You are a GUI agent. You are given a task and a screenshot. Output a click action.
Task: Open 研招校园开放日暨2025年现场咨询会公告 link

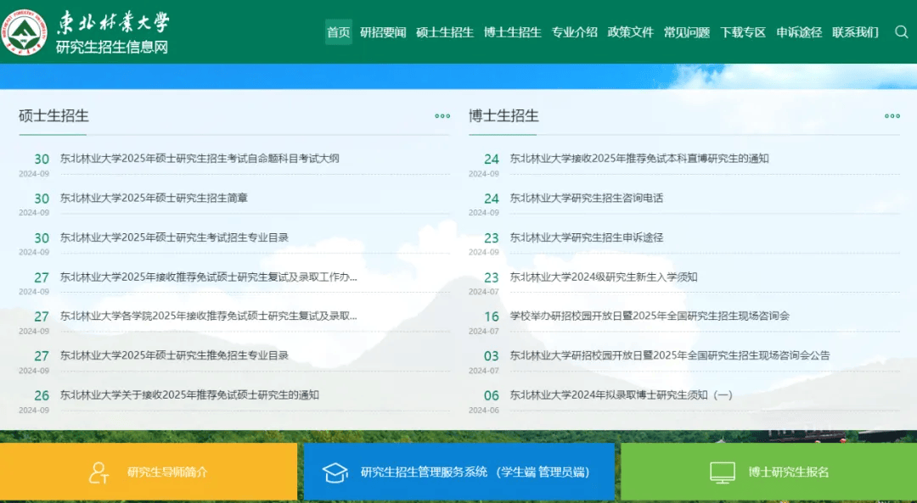670,355
